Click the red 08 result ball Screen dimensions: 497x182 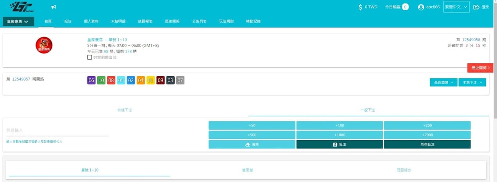(x=111, y=81)
